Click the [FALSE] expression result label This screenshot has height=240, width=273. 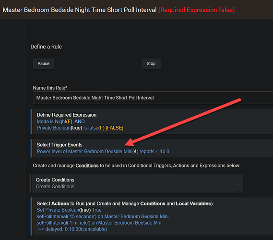[115, 128]
